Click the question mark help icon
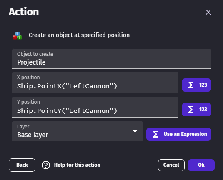 pyautogui.click(x=46, y=165)
